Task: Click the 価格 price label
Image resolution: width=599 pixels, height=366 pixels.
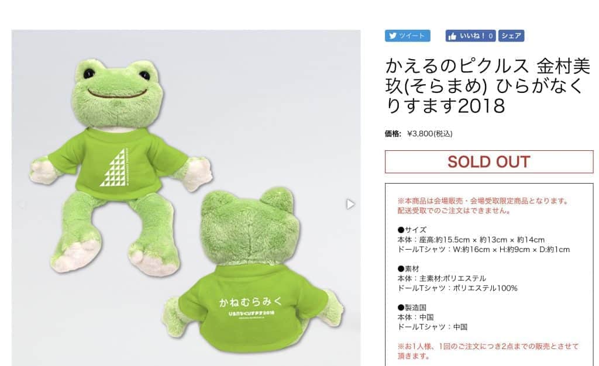Action: point(393,133)
